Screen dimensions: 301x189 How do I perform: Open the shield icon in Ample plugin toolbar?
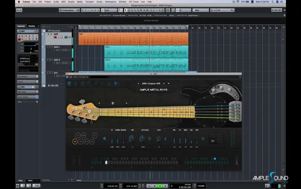115,83
